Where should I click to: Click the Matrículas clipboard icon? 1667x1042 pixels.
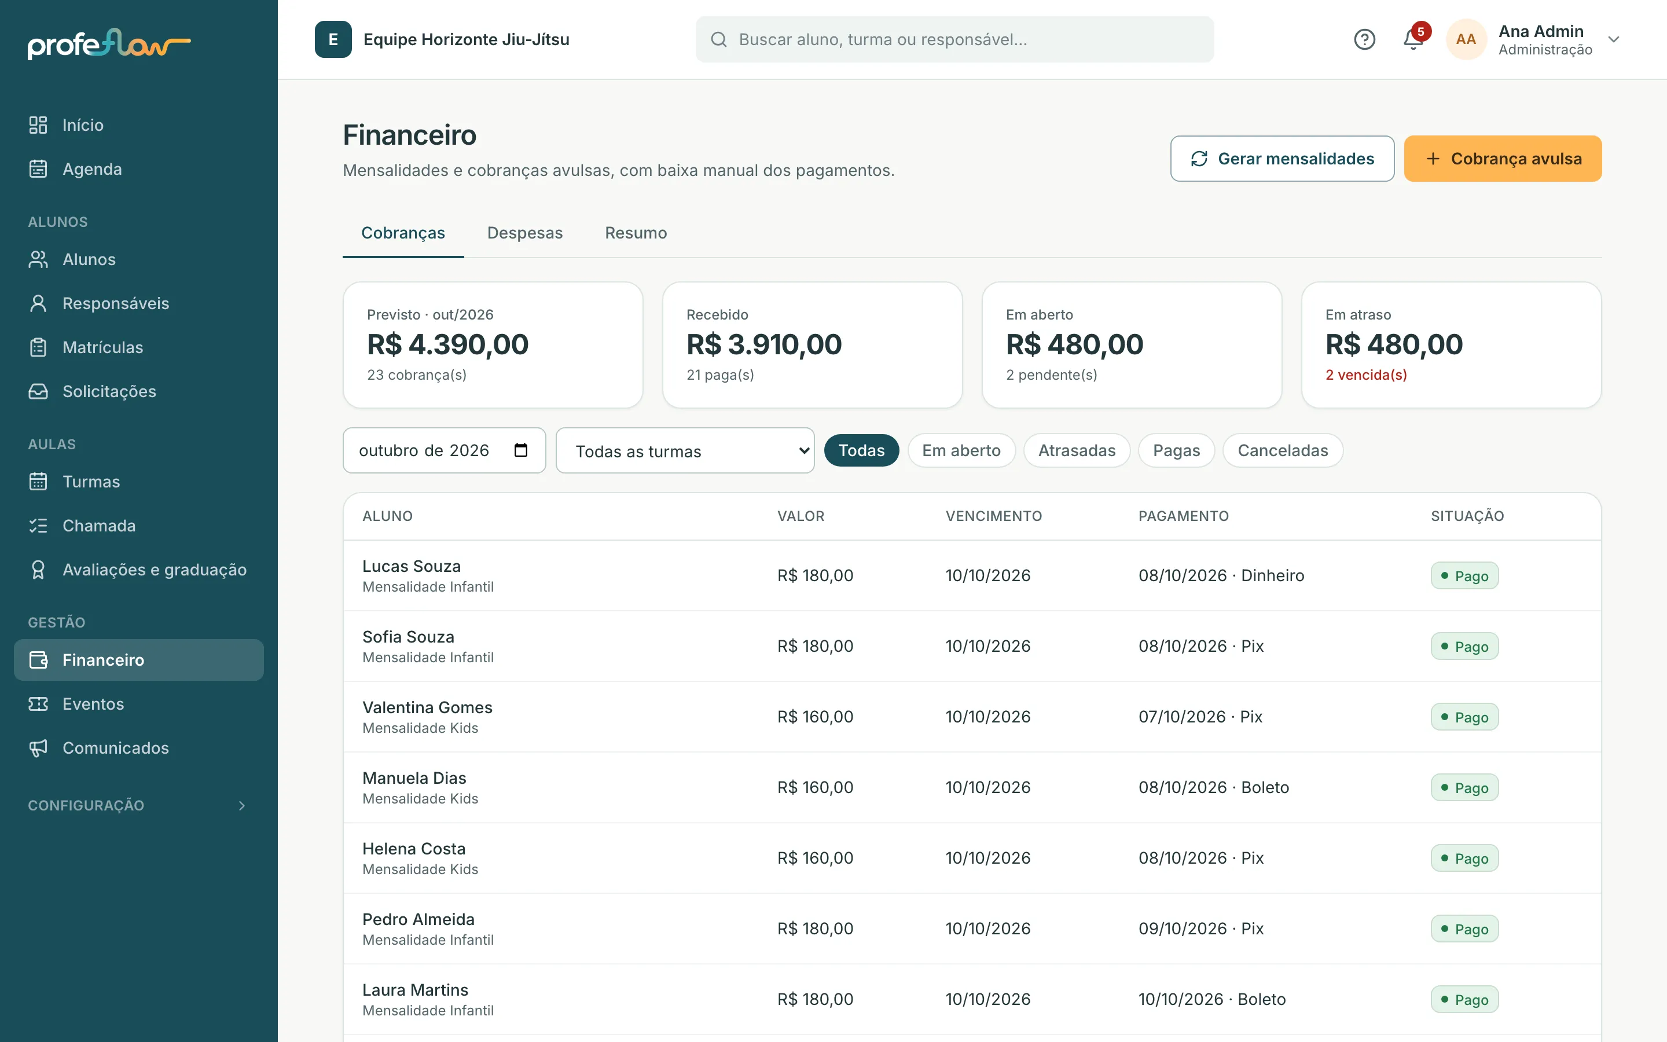[x=38, y=347]
